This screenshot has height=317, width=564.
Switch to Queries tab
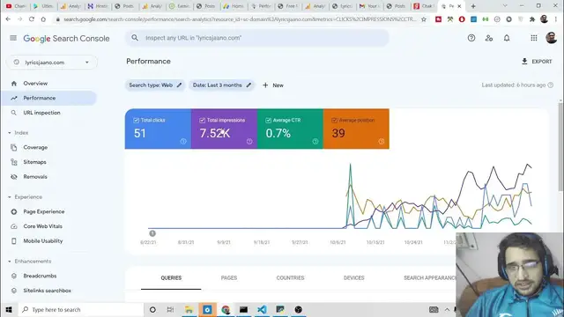coord(171,278)
